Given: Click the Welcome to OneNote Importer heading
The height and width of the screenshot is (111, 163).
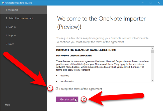Looking at the screenshot, I should [101, 23].
